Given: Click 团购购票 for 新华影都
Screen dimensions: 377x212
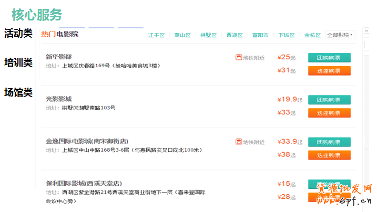Looking at the screenshot, I should pos(329,58).
